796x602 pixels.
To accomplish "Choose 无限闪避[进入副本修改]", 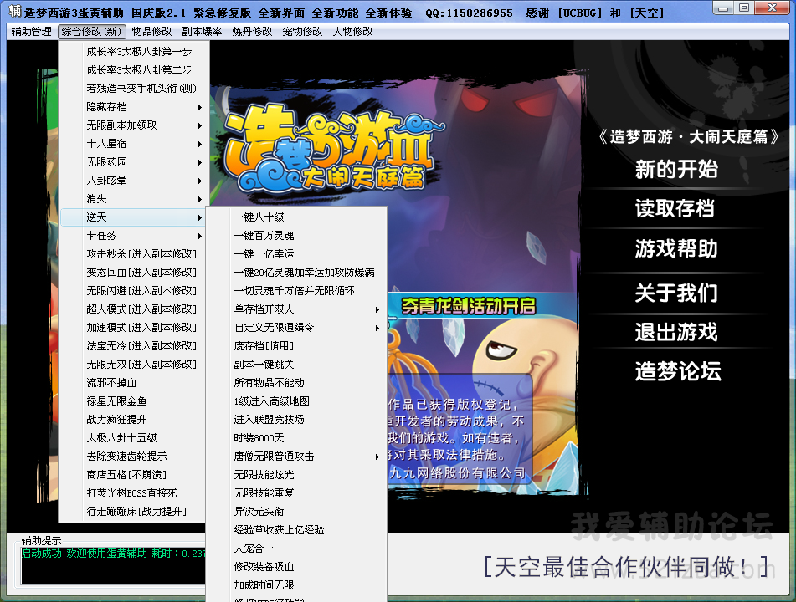I will point(132,291).
